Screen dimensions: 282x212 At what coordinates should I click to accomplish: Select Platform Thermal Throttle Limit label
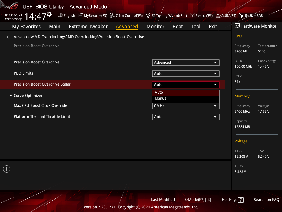click(x=42, y=117)
